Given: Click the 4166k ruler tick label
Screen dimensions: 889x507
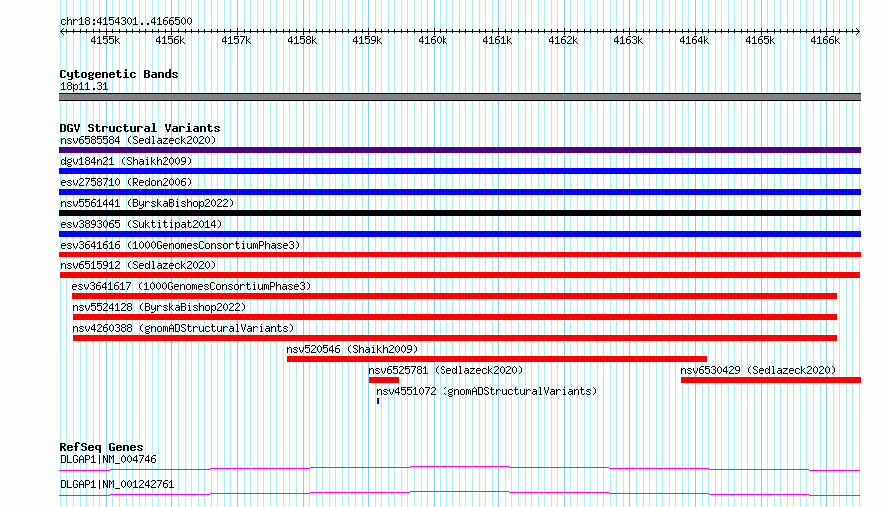Looking at the screenshot, I should 825,40.
